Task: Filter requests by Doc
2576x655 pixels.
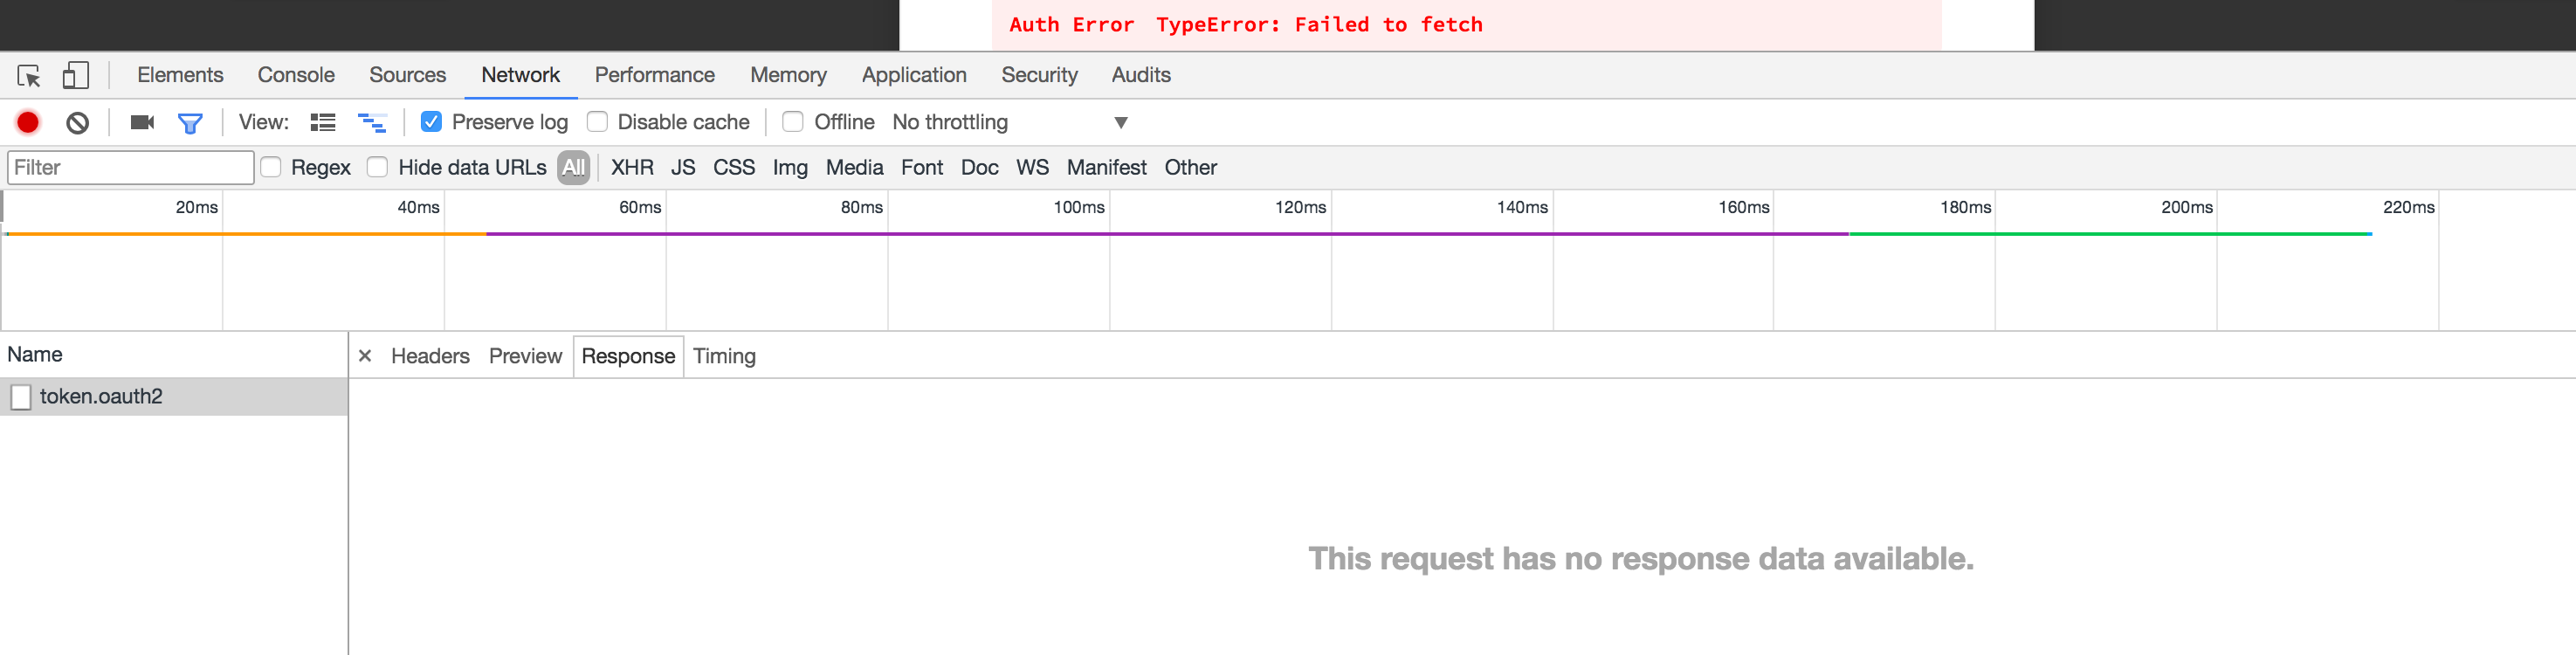Action: tap(979, 167)
